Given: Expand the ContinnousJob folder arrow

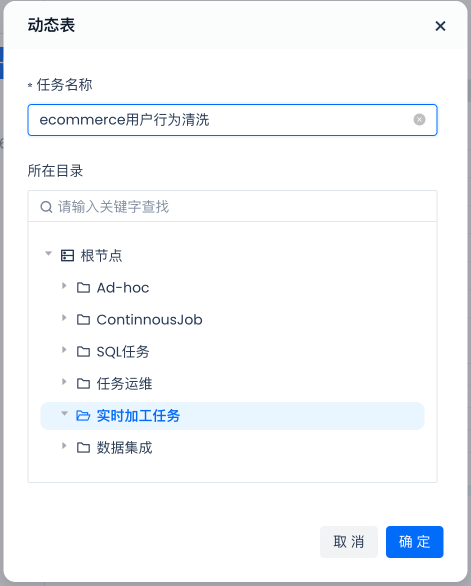Looking at the screenshot, I should pos(64,317).
